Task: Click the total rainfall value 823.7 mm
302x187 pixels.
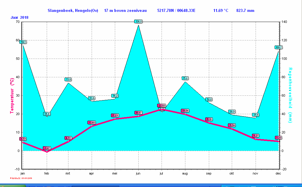Action: pos(245,11)
